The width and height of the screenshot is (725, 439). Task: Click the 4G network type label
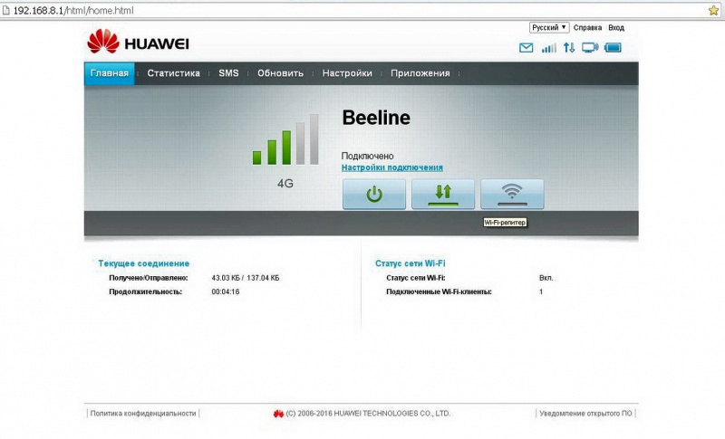tap(285, 184)
